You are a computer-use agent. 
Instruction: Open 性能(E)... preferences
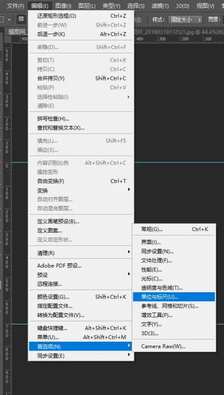pos(174,270)
